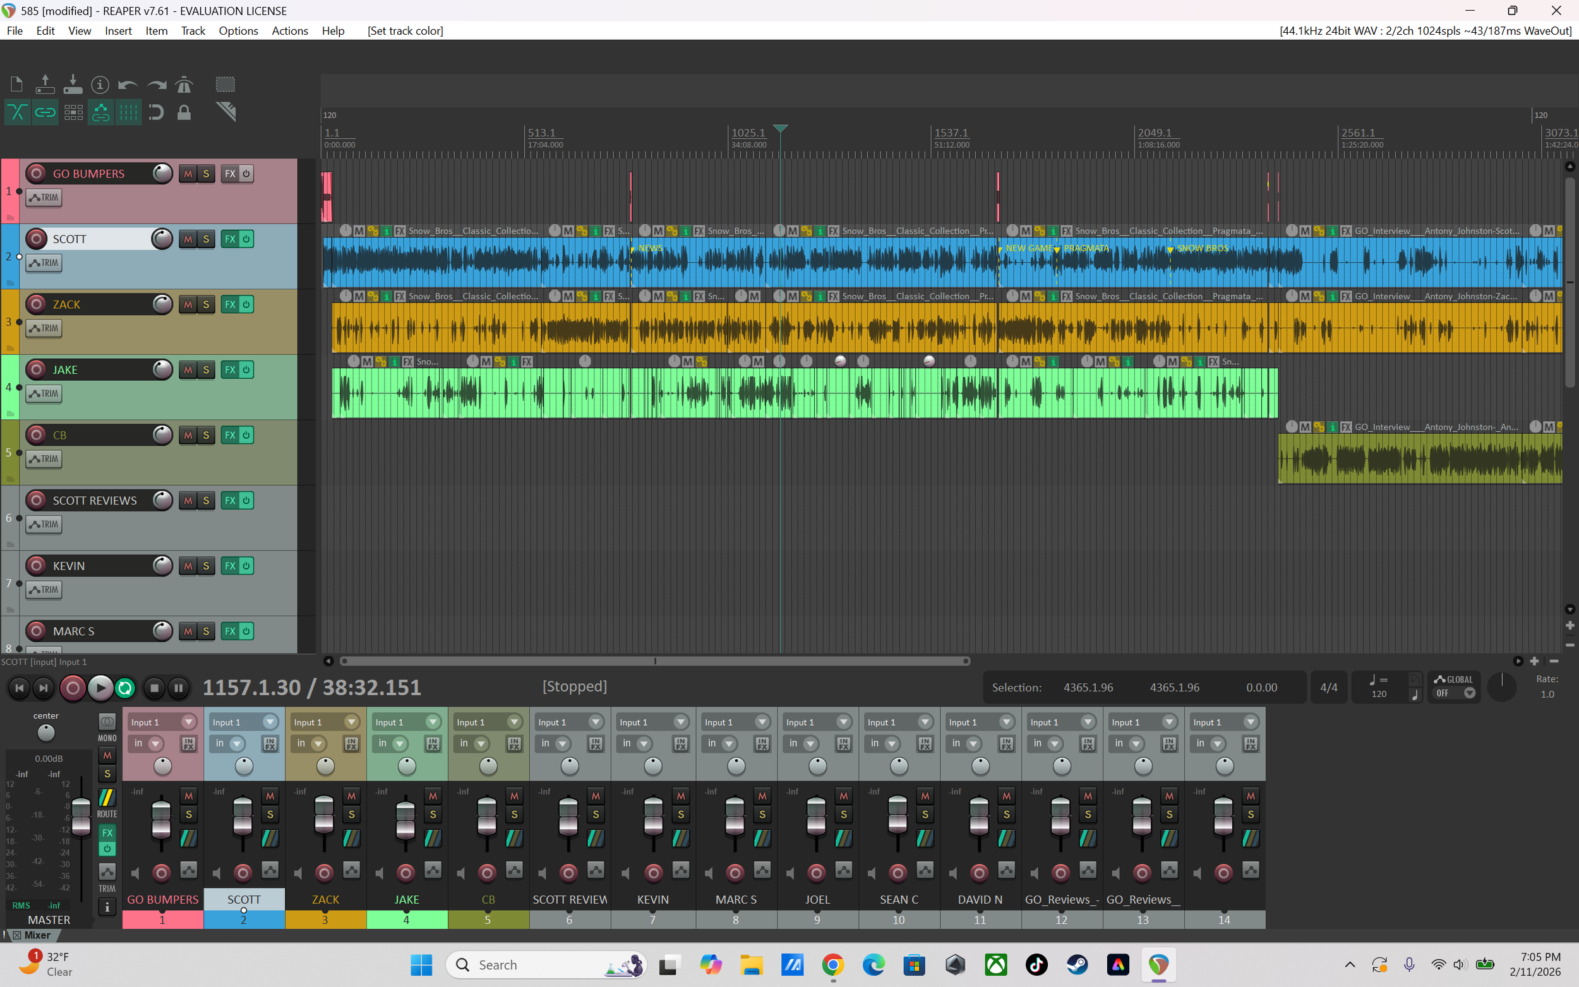Open Input 1 dropdown on SCOTT mixer strip
1579x987 pixels.
(243, 722)
